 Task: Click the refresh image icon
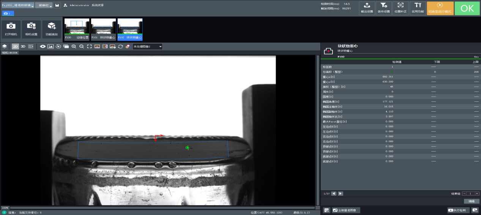[x=120, y=46]
